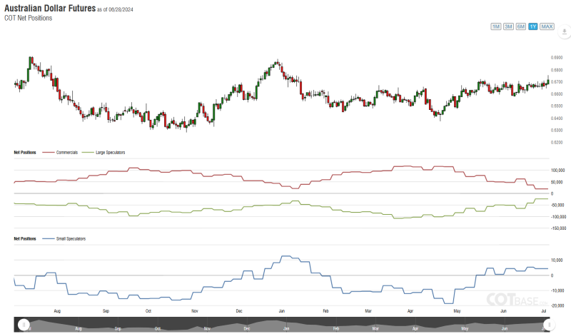
Task: Click the Jan label on the chart axis
Action: point(282,312)
